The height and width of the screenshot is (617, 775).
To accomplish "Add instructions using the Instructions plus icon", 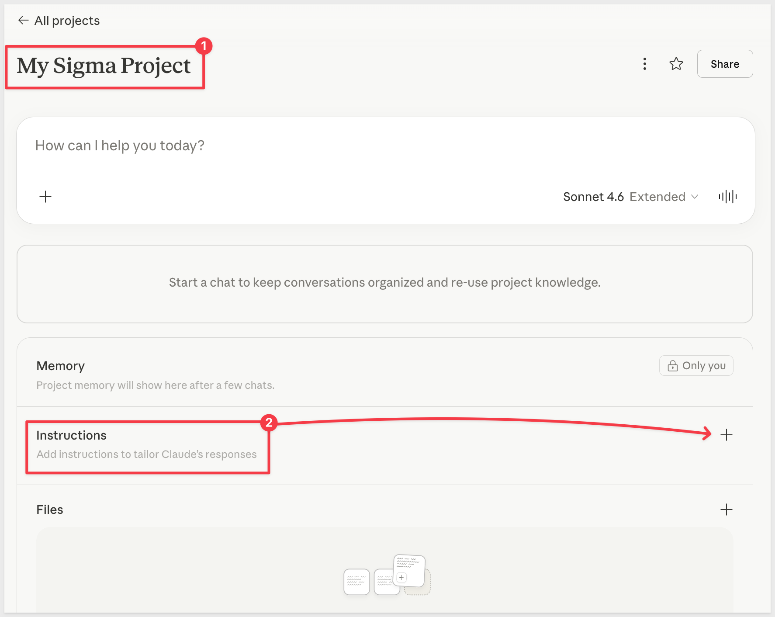I will (726, 435).
